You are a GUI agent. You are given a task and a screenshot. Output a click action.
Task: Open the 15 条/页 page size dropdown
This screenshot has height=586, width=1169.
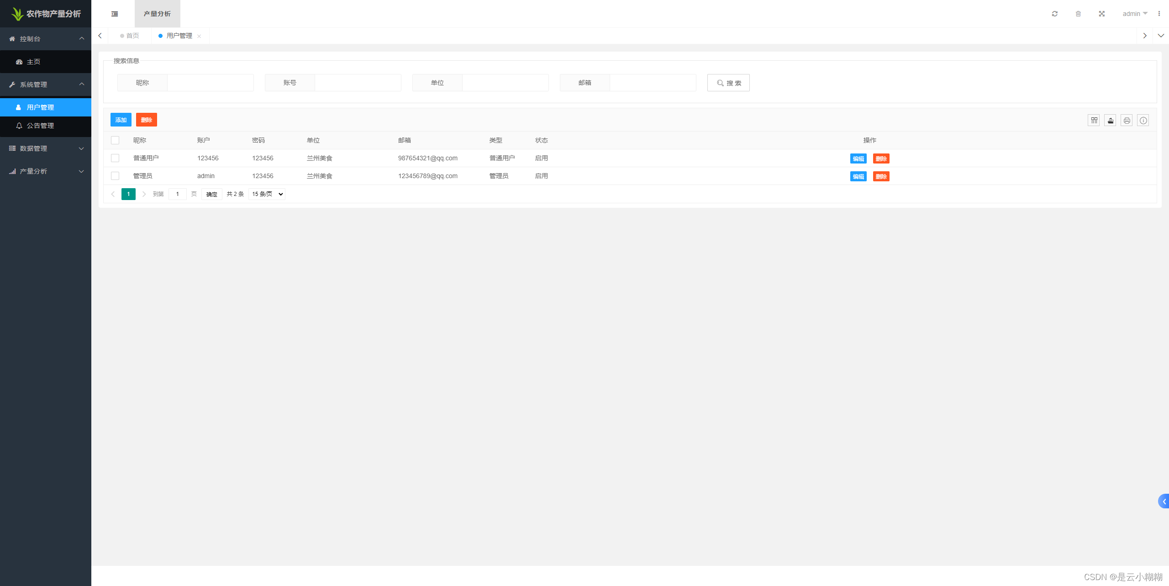(267, 194)
